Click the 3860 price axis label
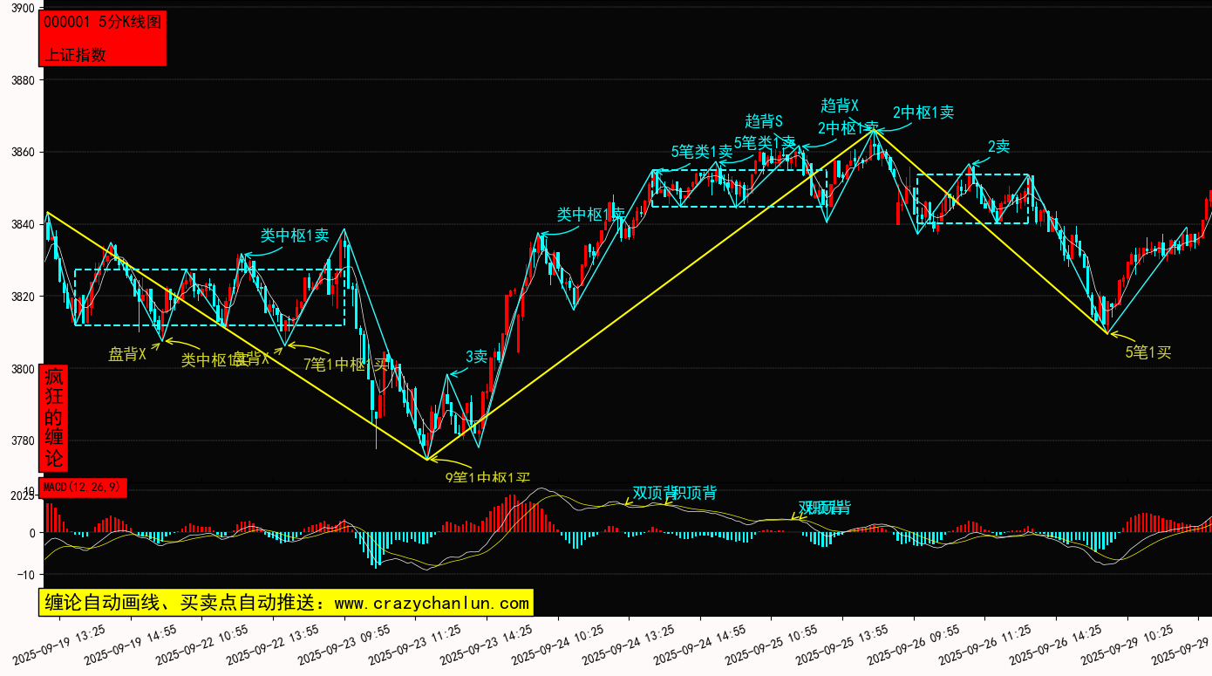The width and height of the screenshot is (1212, 676). click(x=22, y=153)
